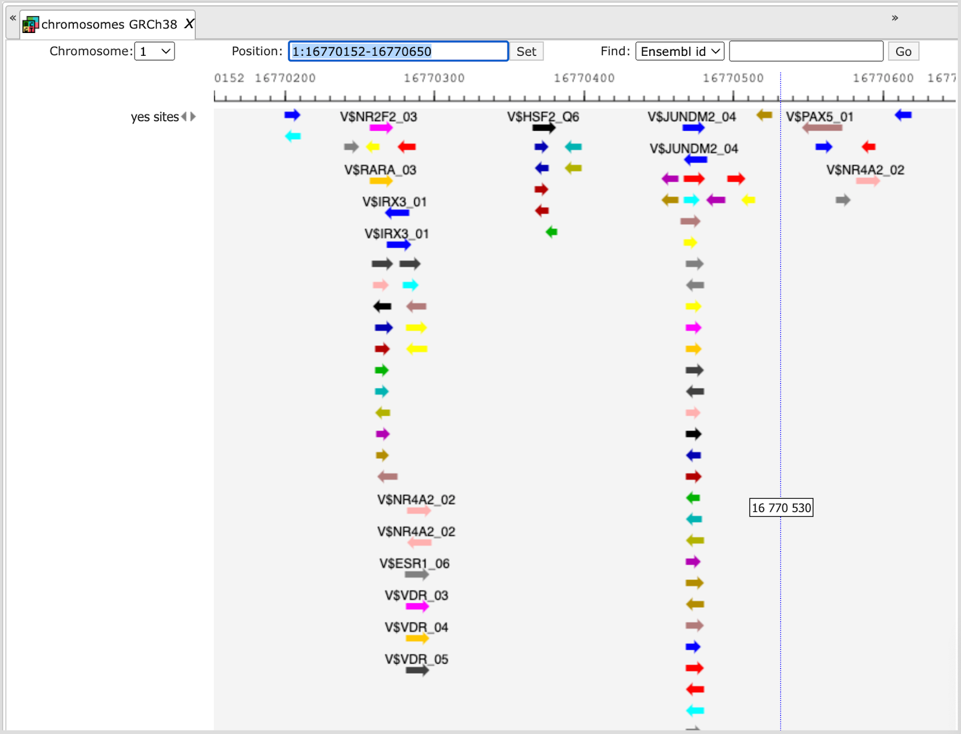961x734 pixels.
Task: Focus the Find search text box
Action: point(806,52)
